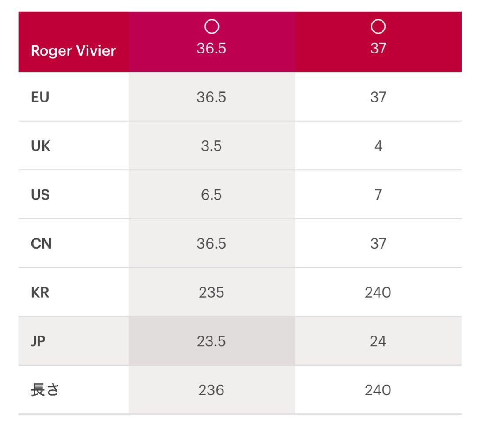Click the 37 column header label

coord(378,48)
